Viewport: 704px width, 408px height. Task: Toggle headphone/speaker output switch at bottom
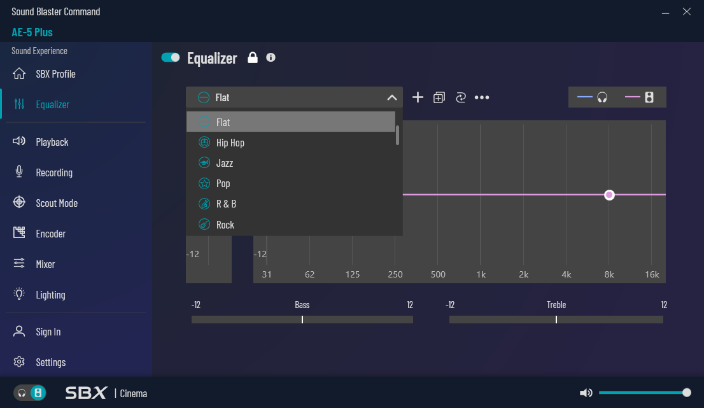[x=31, y=393]
